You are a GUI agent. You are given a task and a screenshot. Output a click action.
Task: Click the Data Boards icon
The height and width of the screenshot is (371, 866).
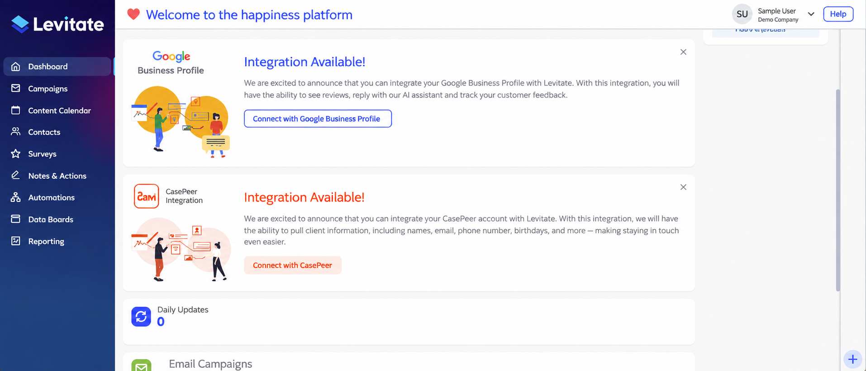point(16,219)
